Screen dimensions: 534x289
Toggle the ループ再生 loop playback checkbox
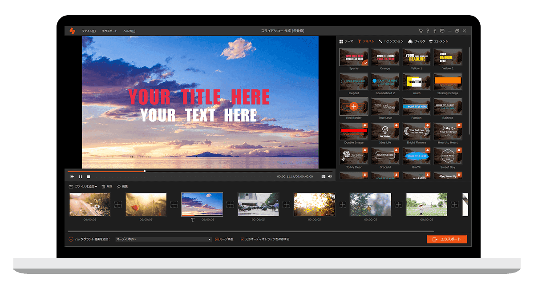[x=217, y=239]
